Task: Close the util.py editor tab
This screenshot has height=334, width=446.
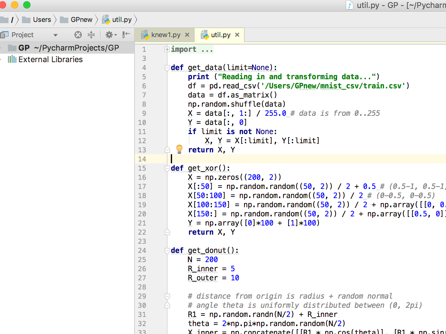Action: (237, 34)
